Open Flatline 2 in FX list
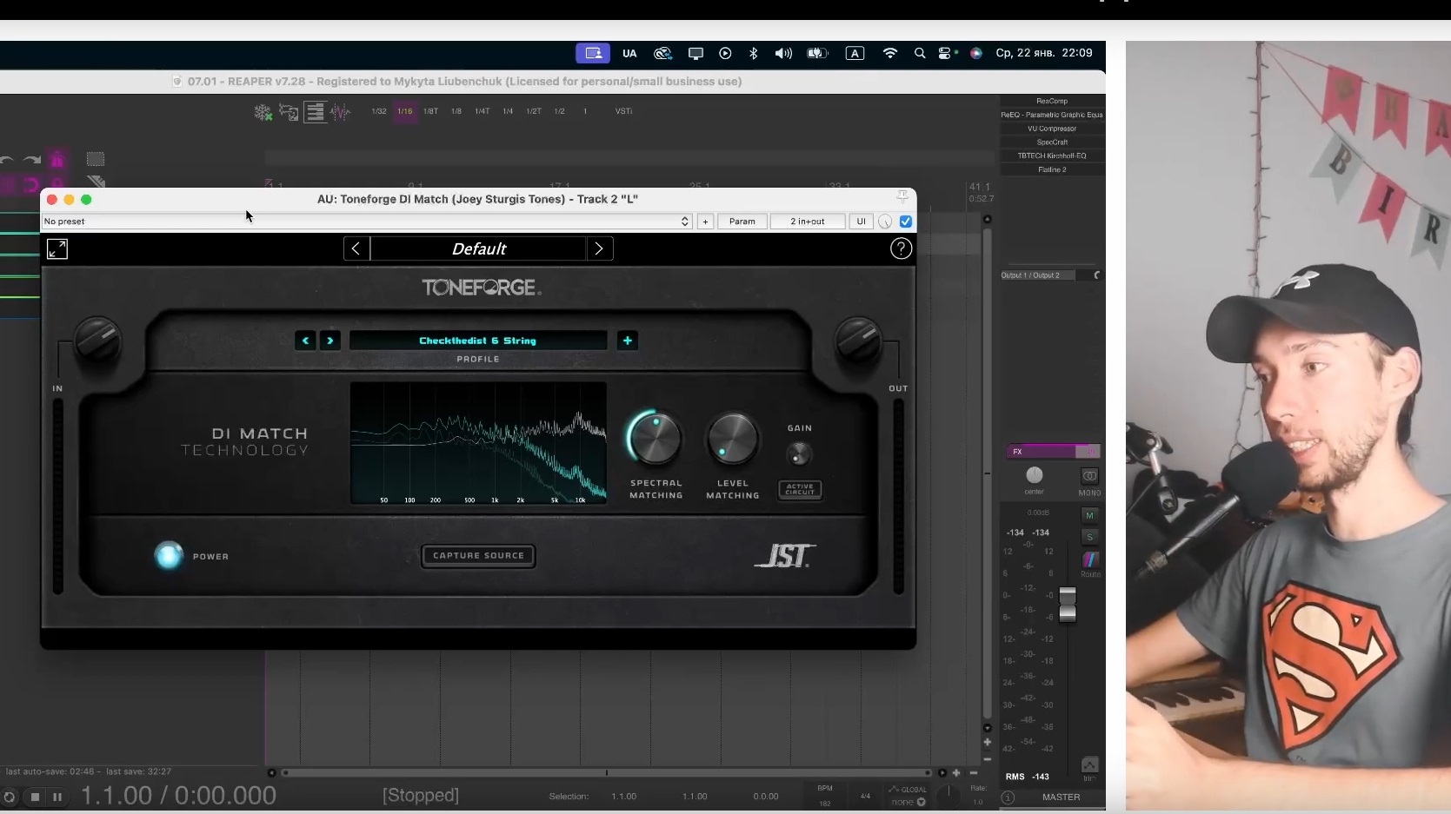 [1052, 170]
